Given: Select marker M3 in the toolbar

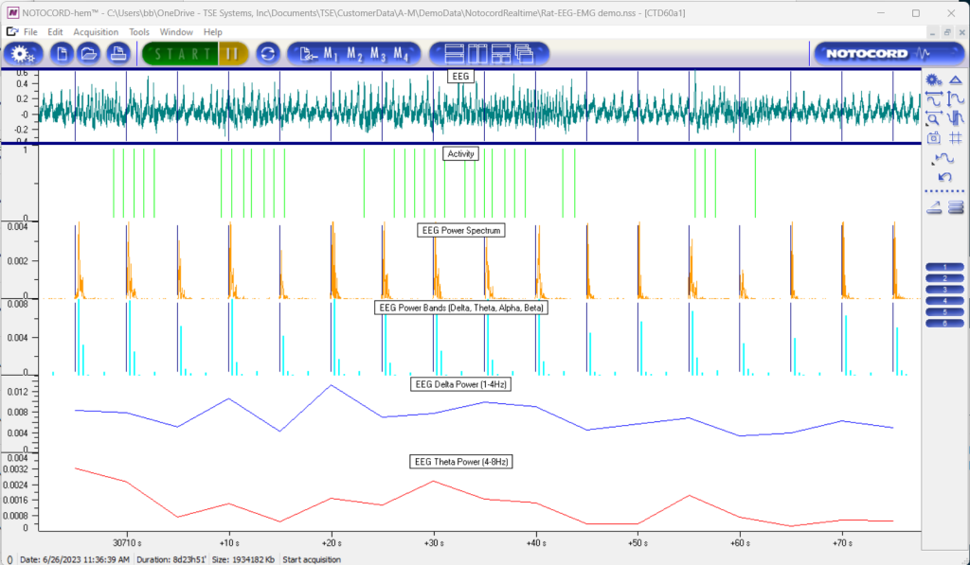Looking at the screenshot, I should [x=378, y=54].
